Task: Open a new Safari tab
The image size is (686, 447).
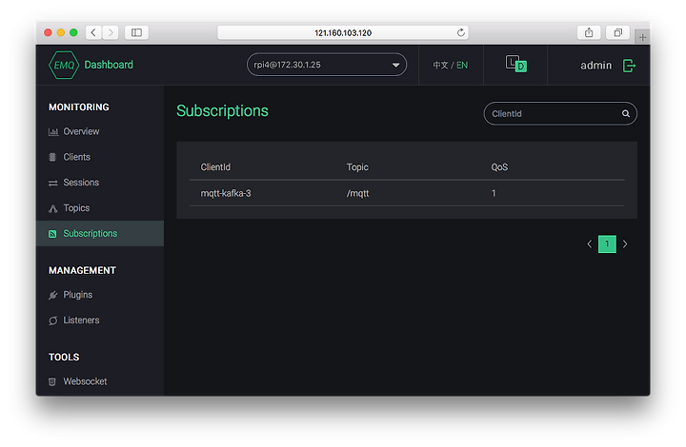Action: (x=642, y=37)
